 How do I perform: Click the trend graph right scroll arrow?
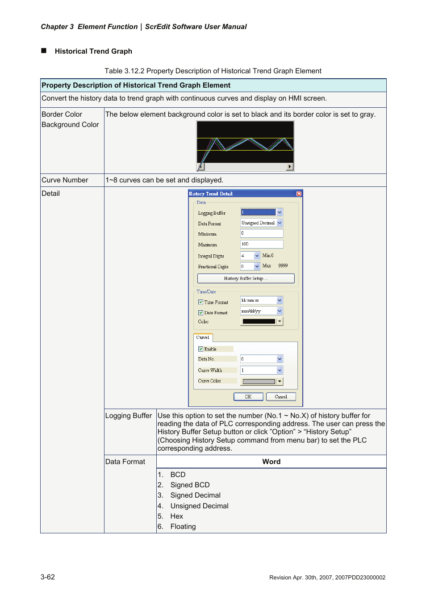tap(290, 167)
